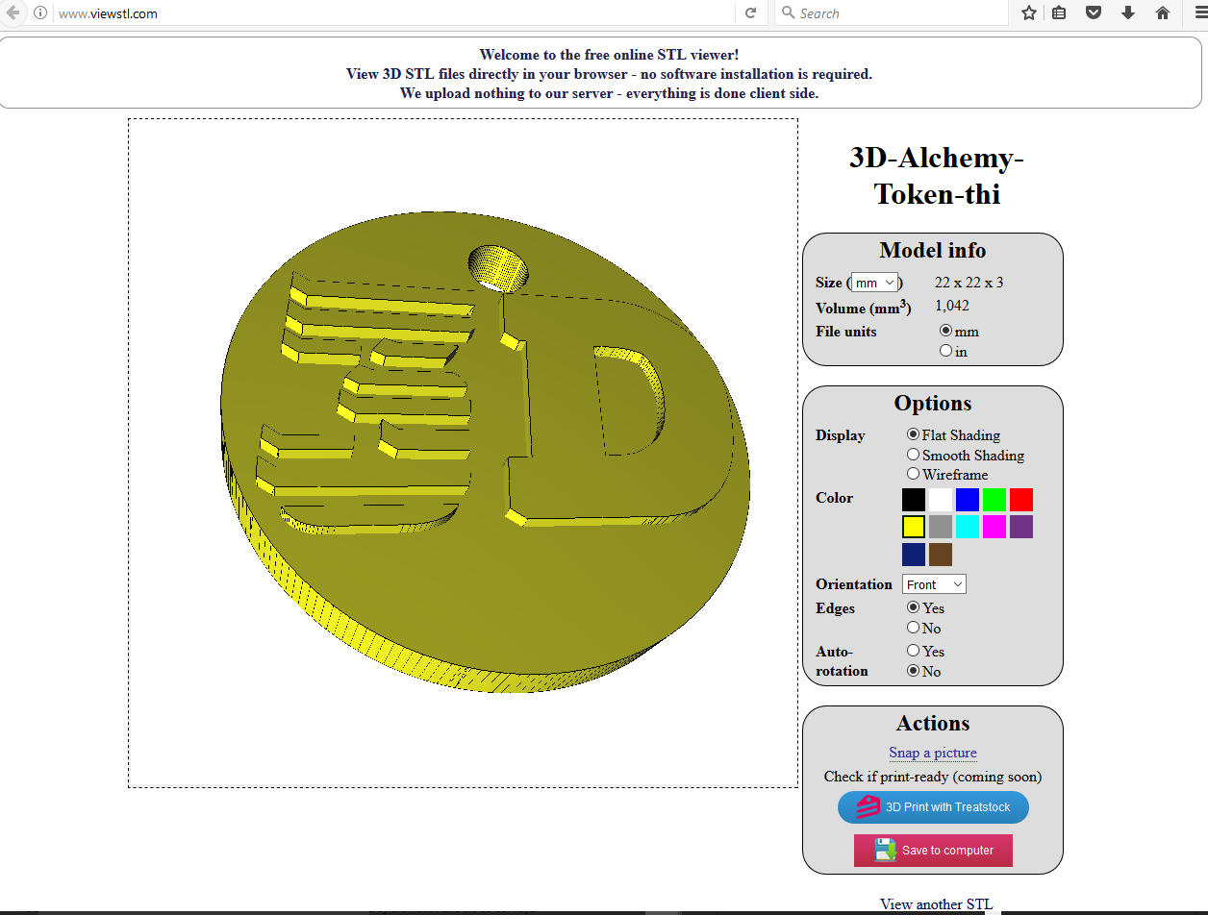Expand the Orientation Front dropdown
This screenshot has width=1208, height=915.
[x=934, y=584]
